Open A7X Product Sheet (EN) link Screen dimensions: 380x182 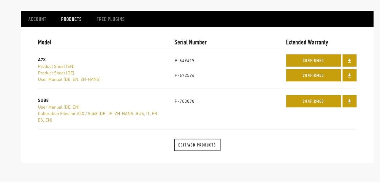[x=56, y=67]
